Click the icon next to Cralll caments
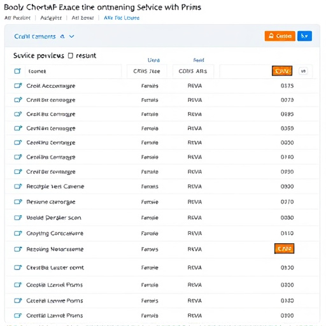 click(x=62, y=36)
